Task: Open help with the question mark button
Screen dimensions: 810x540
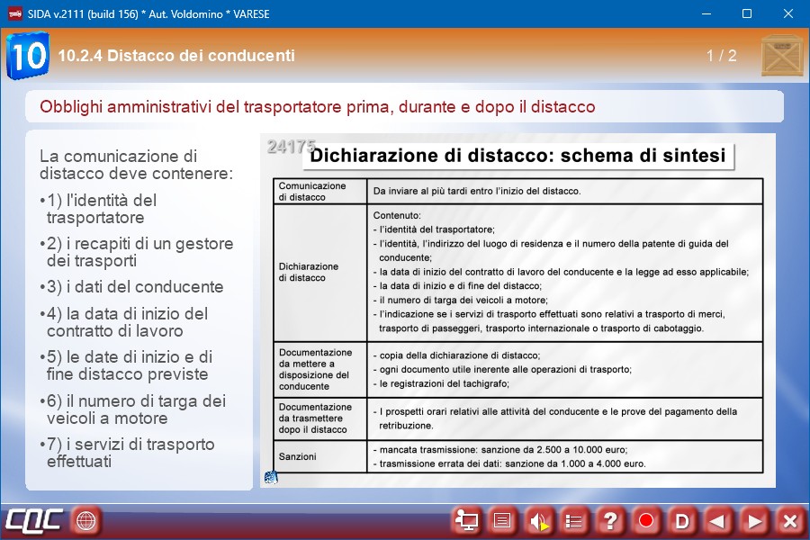Action: click(610, 520)
